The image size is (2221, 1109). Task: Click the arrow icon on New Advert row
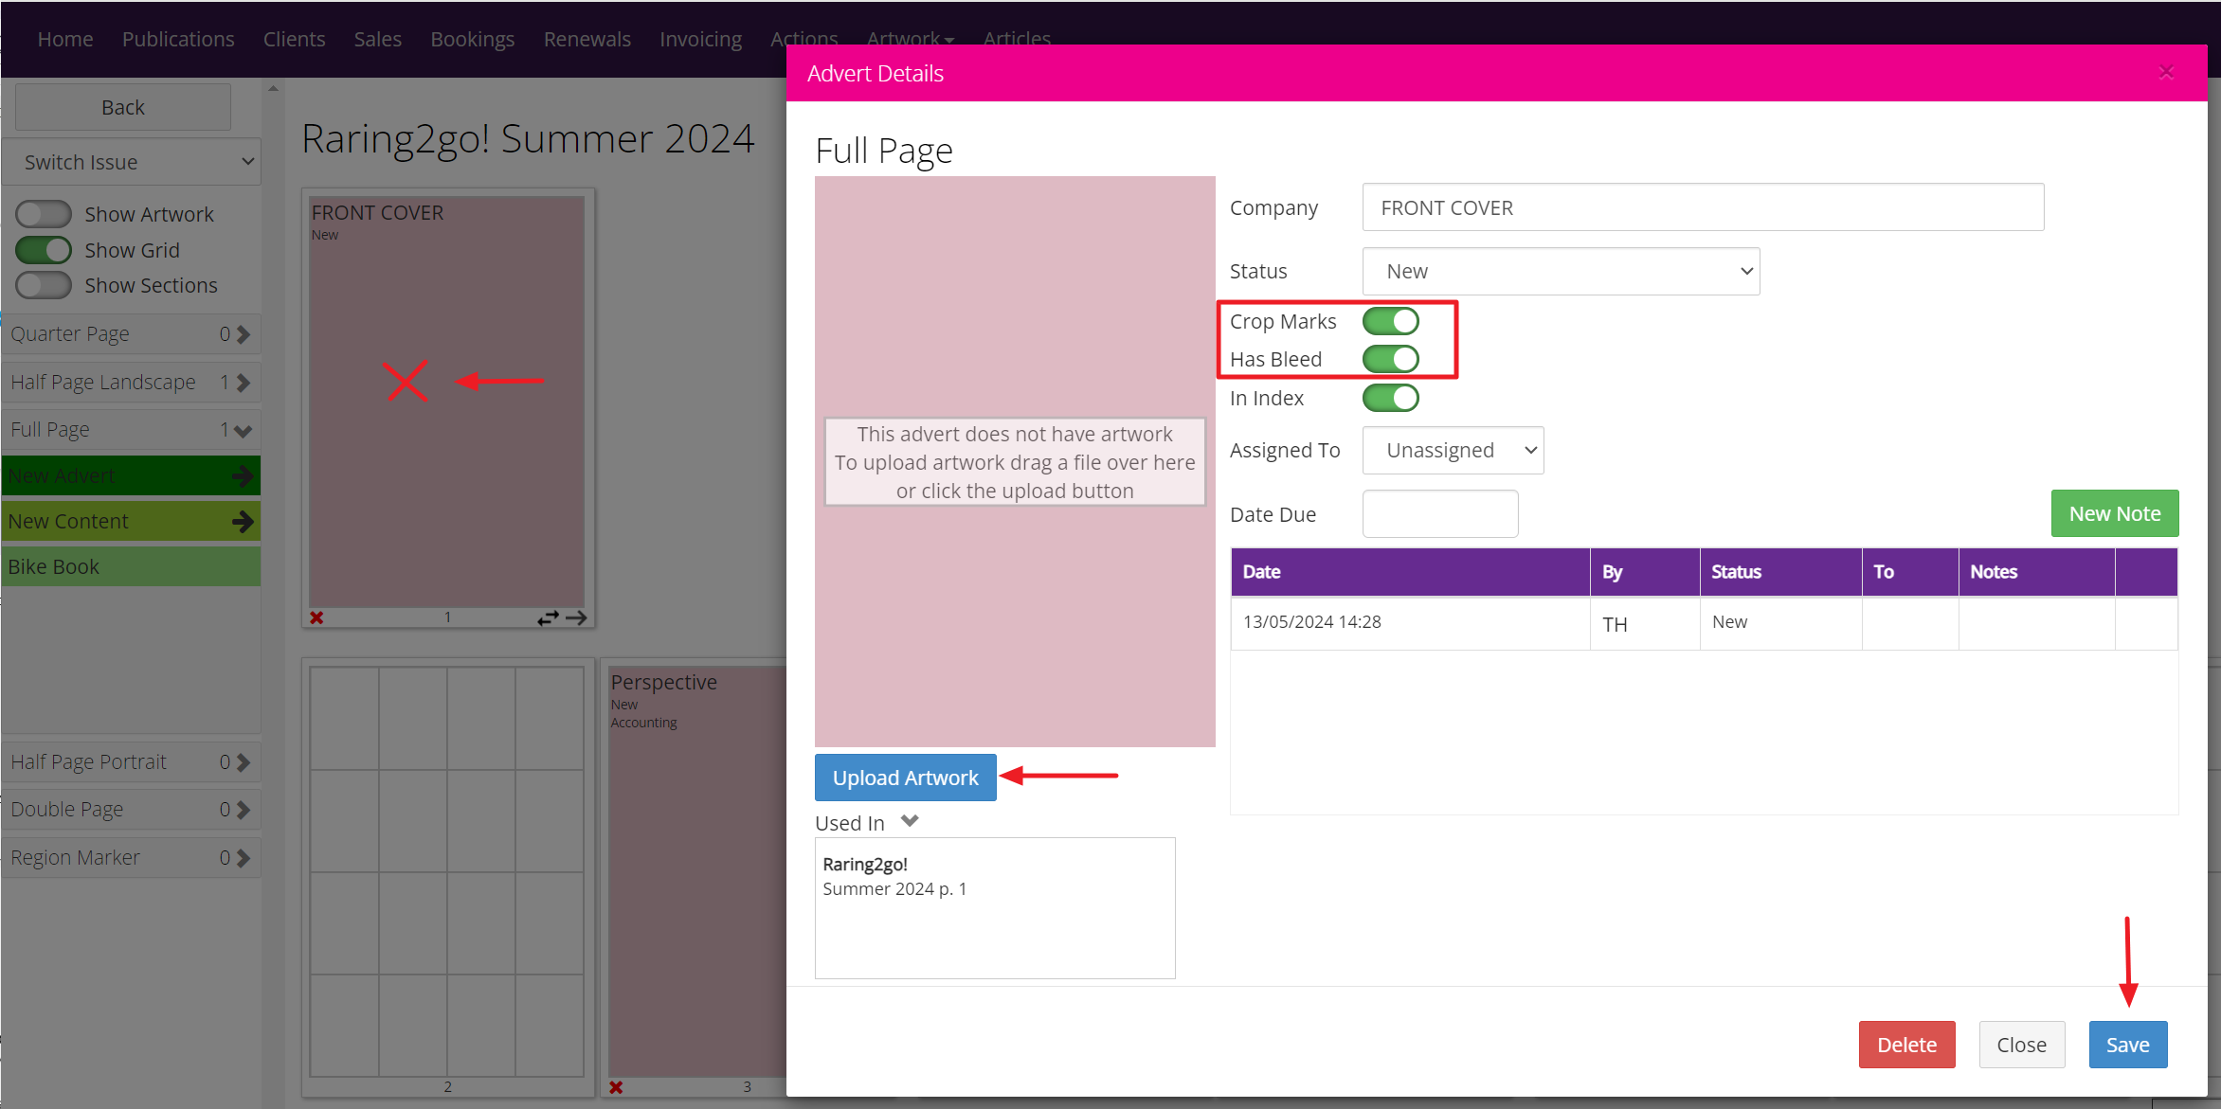click(243, 475)
